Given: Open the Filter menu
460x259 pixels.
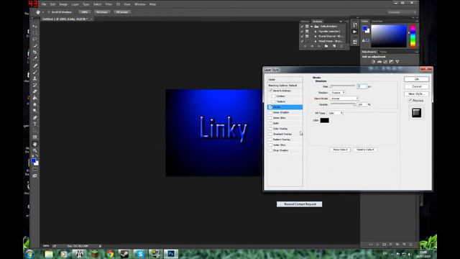Looking at the screenshot, I should click(x=109, y=4).
